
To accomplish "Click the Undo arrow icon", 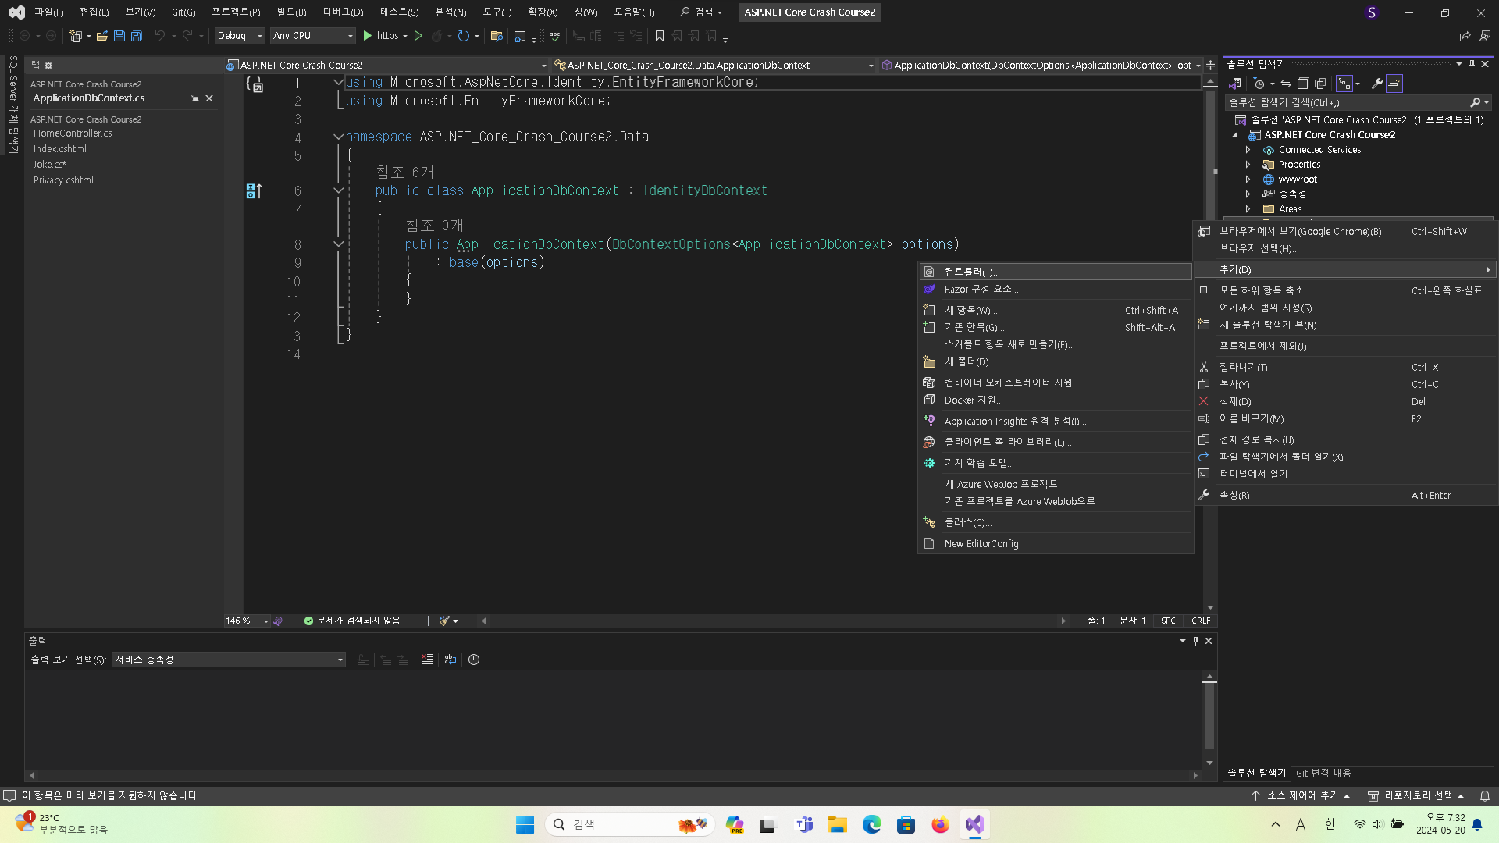I will pos(160,36).
